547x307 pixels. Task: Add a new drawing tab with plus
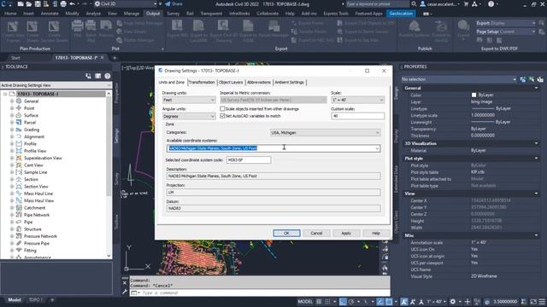click(x=115, y=58)
